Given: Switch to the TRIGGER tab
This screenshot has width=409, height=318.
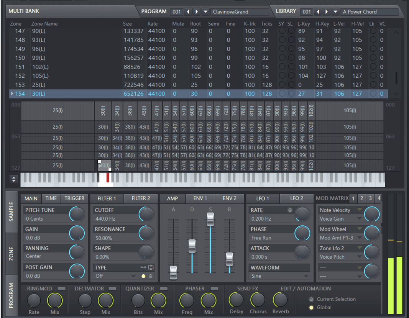Looking at the screenshot, I should tap(75, 198).
